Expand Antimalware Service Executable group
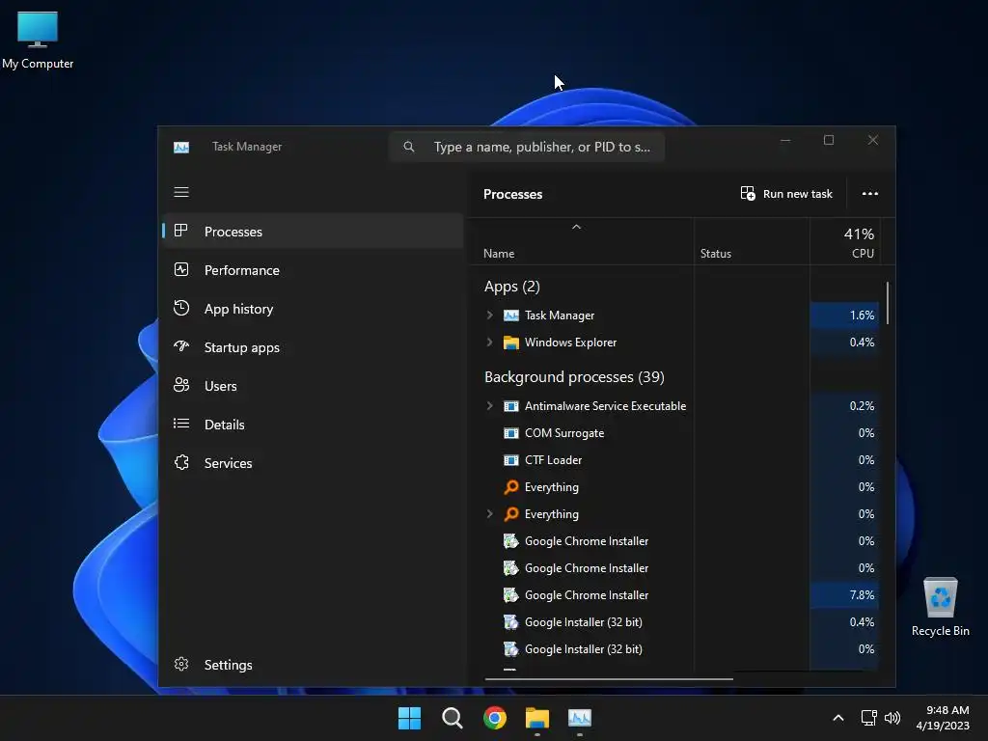Viewport: 988px width, 741px height. click(489, 406)
